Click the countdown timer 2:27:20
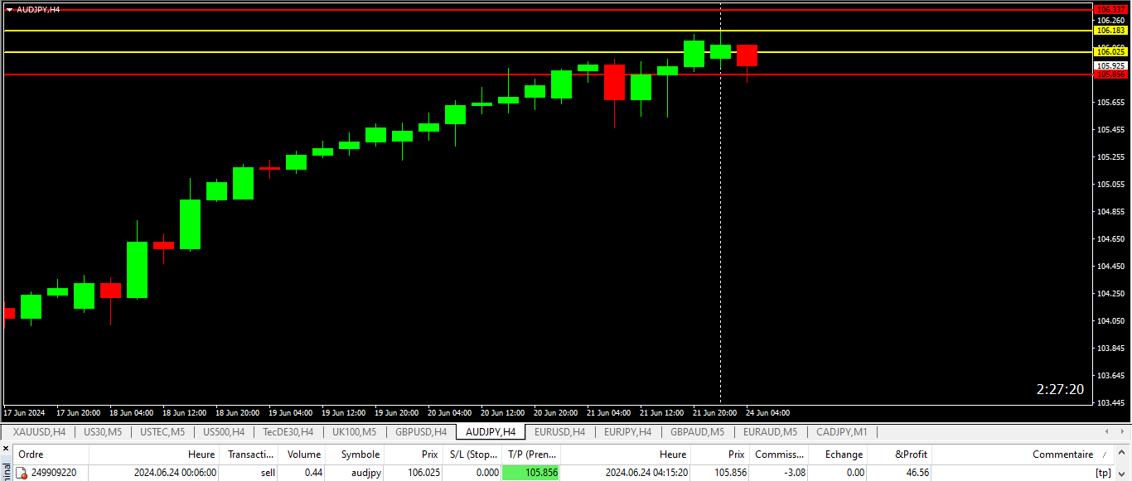The width and height of the screenshot is (1132, 481). coord(1060,389)
